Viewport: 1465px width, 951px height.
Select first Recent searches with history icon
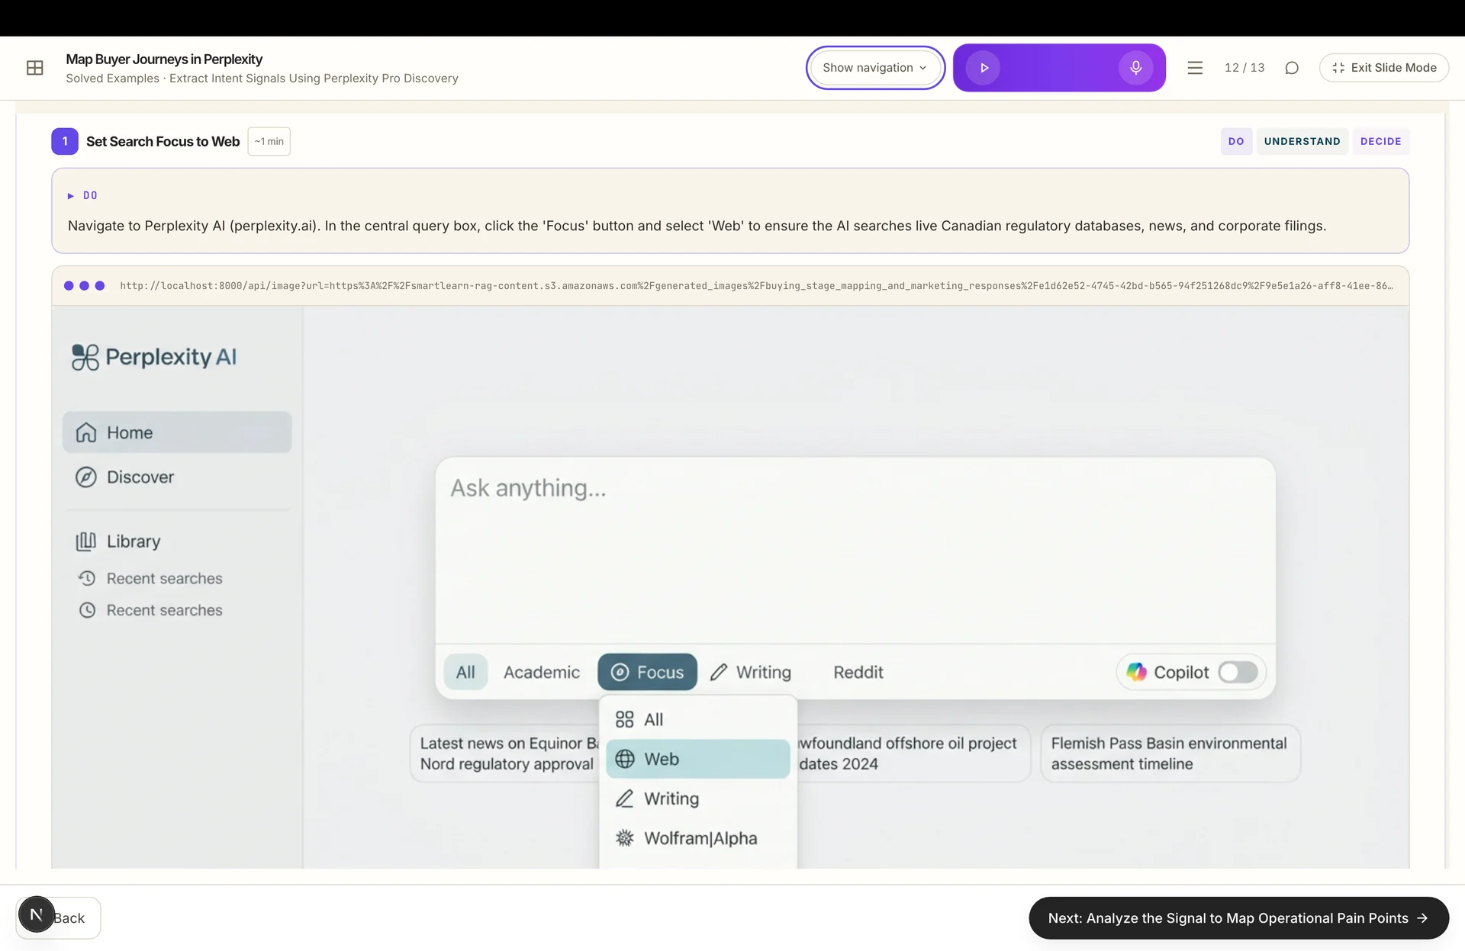point(150,579)
